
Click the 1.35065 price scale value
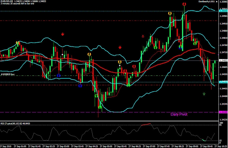coord(224,1)
